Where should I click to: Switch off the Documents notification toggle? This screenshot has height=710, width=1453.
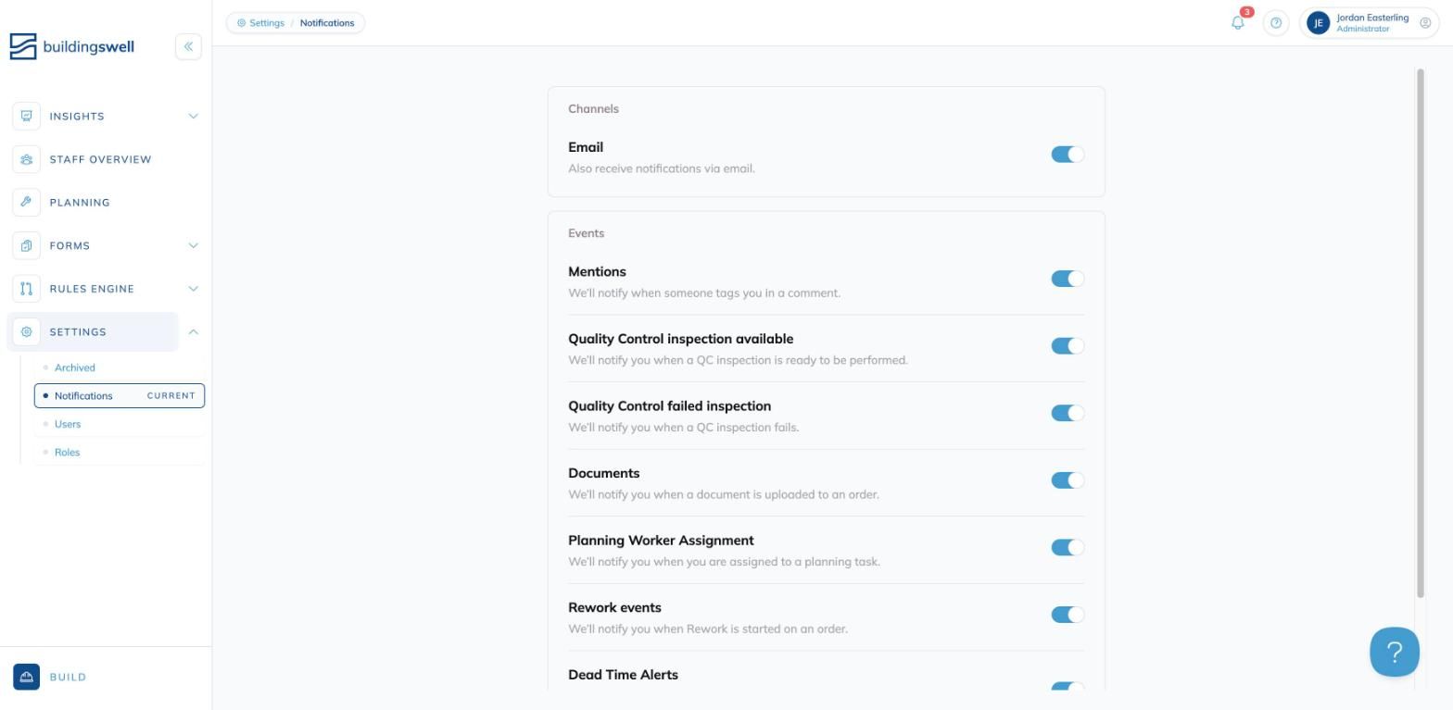pos(1068,480)
